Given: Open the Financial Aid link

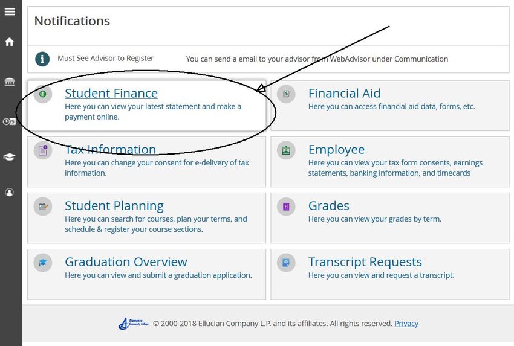Looking at the screenshot, I should pyautogui.click(x=344, y=93).
